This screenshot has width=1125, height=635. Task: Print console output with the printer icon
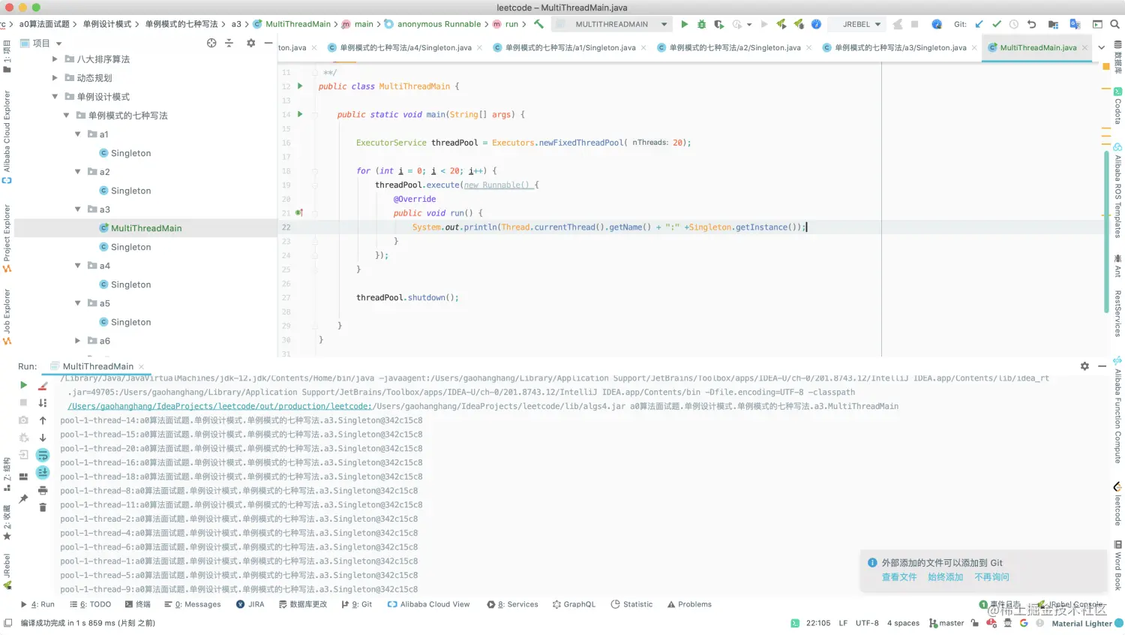43,490
